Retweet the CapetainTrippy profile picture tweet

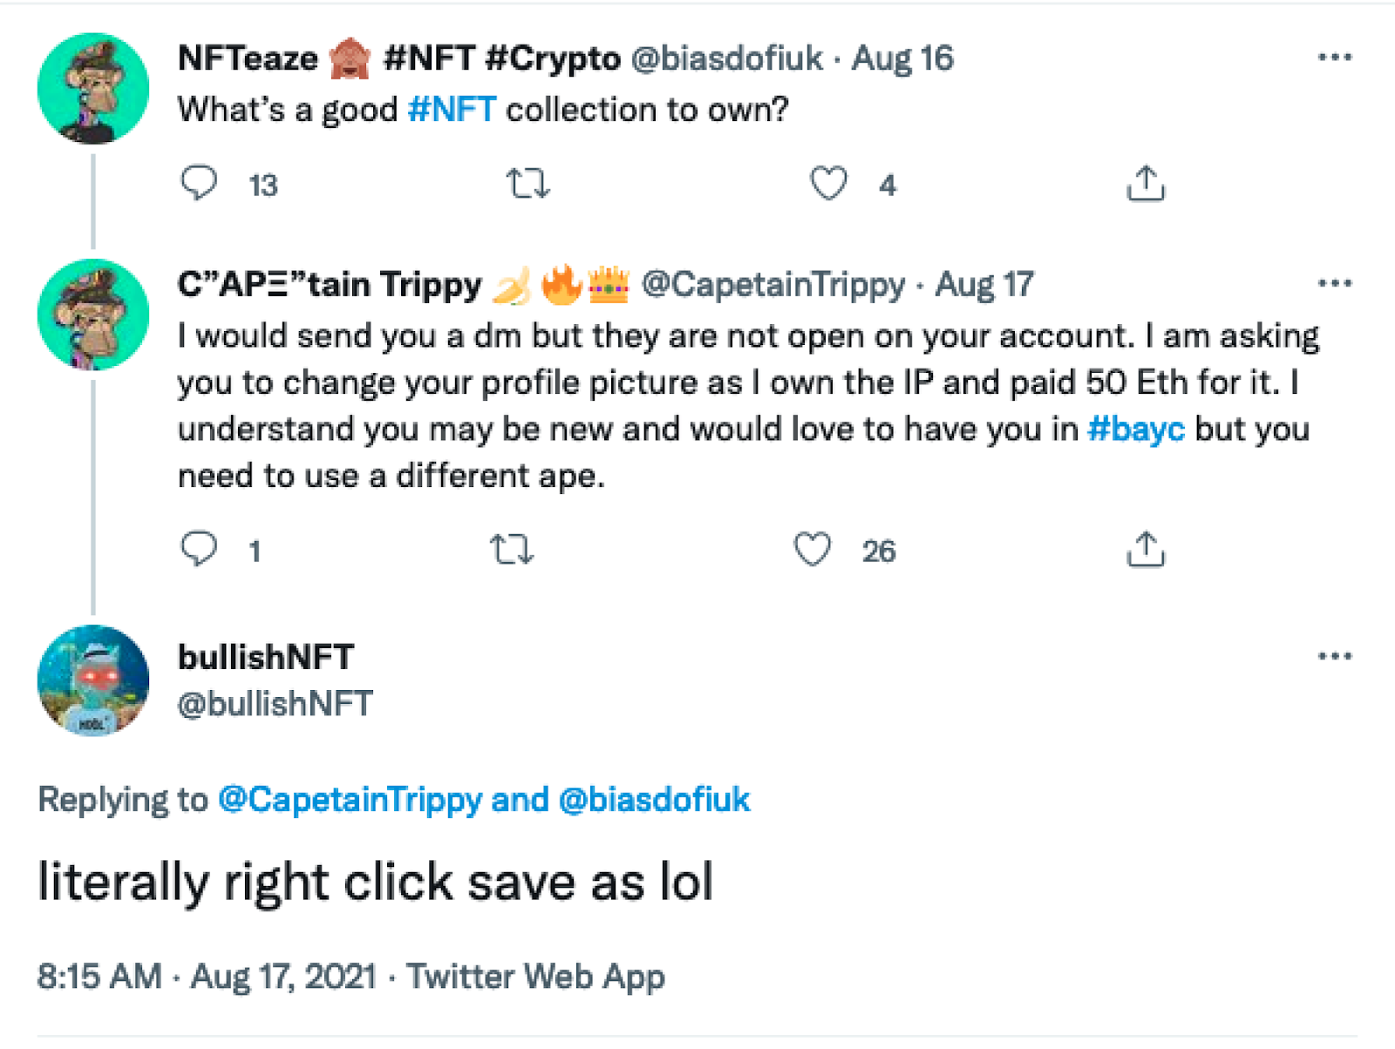click(512, 550)
